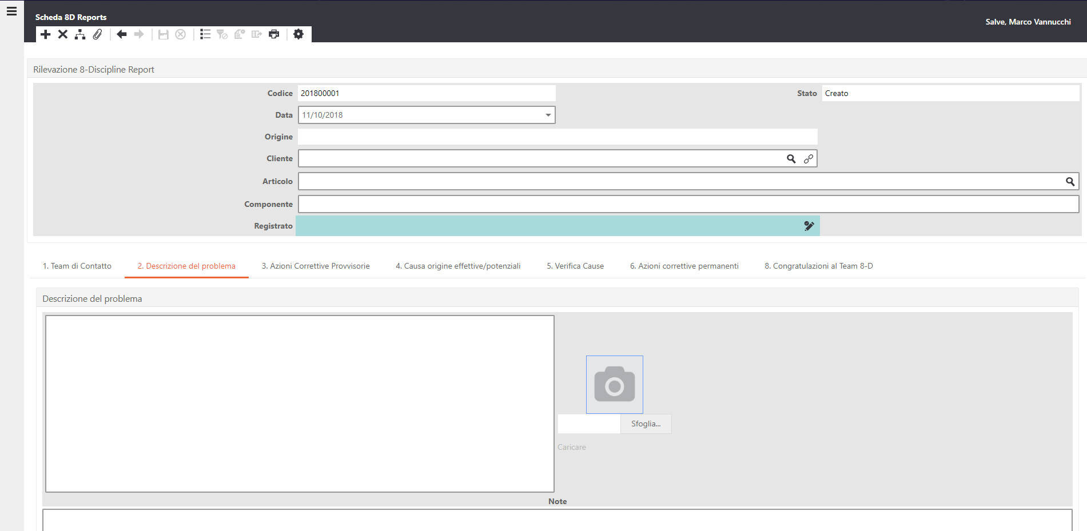Click the search icon in Cliente field

[x=791, y=159]
